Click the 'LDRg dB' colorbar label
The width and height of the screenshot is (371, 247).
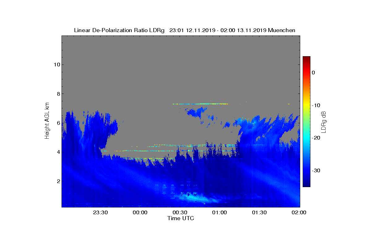coord(323,122)
